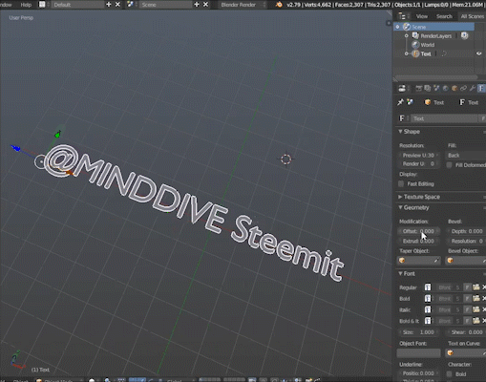Expand the Text tree node in the outliner
486x382 pixels.
(407, 53)
